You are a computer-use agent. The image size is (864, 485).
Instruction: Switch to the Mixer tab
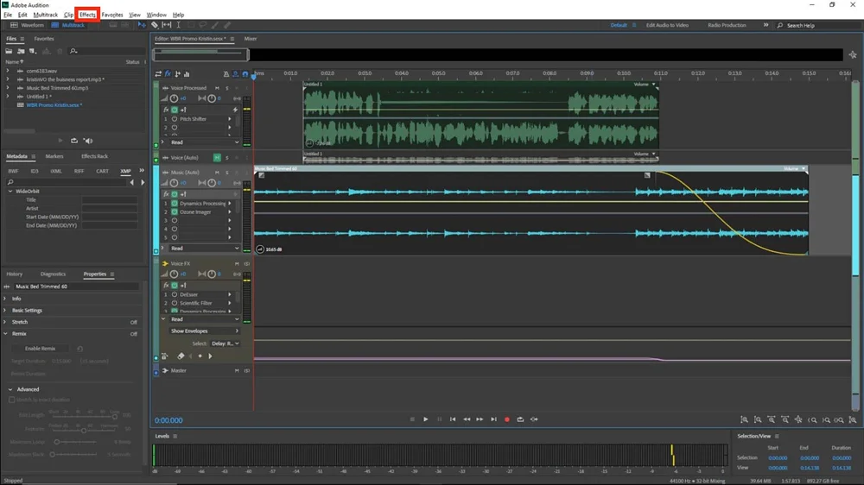(251, 39)
